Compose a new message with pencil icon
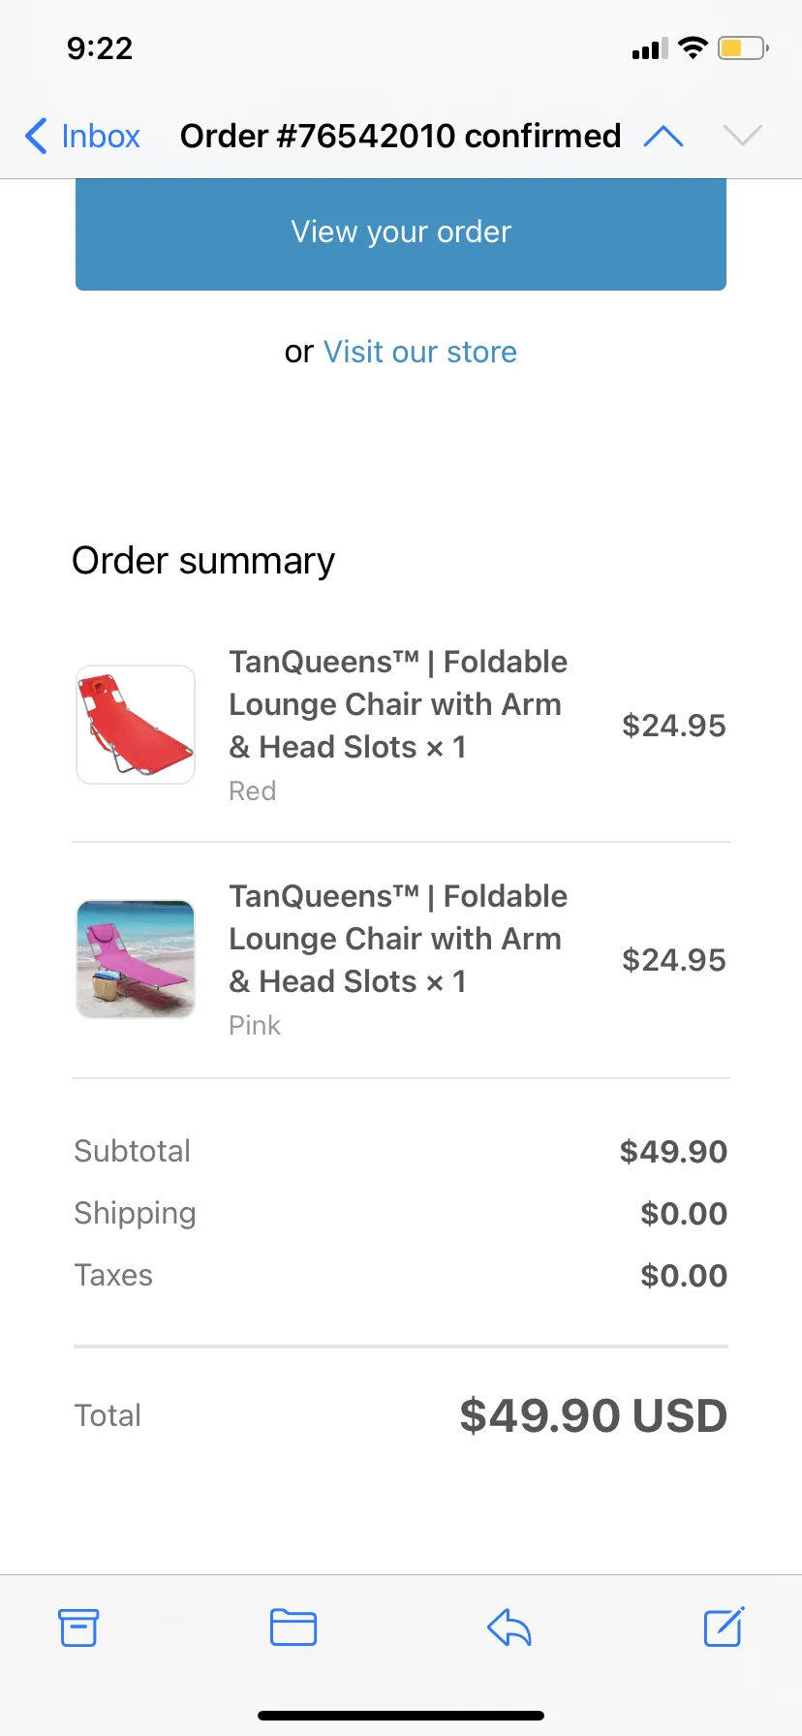The width and height of the screenshot is (802, 1736). coord(724,1627)
